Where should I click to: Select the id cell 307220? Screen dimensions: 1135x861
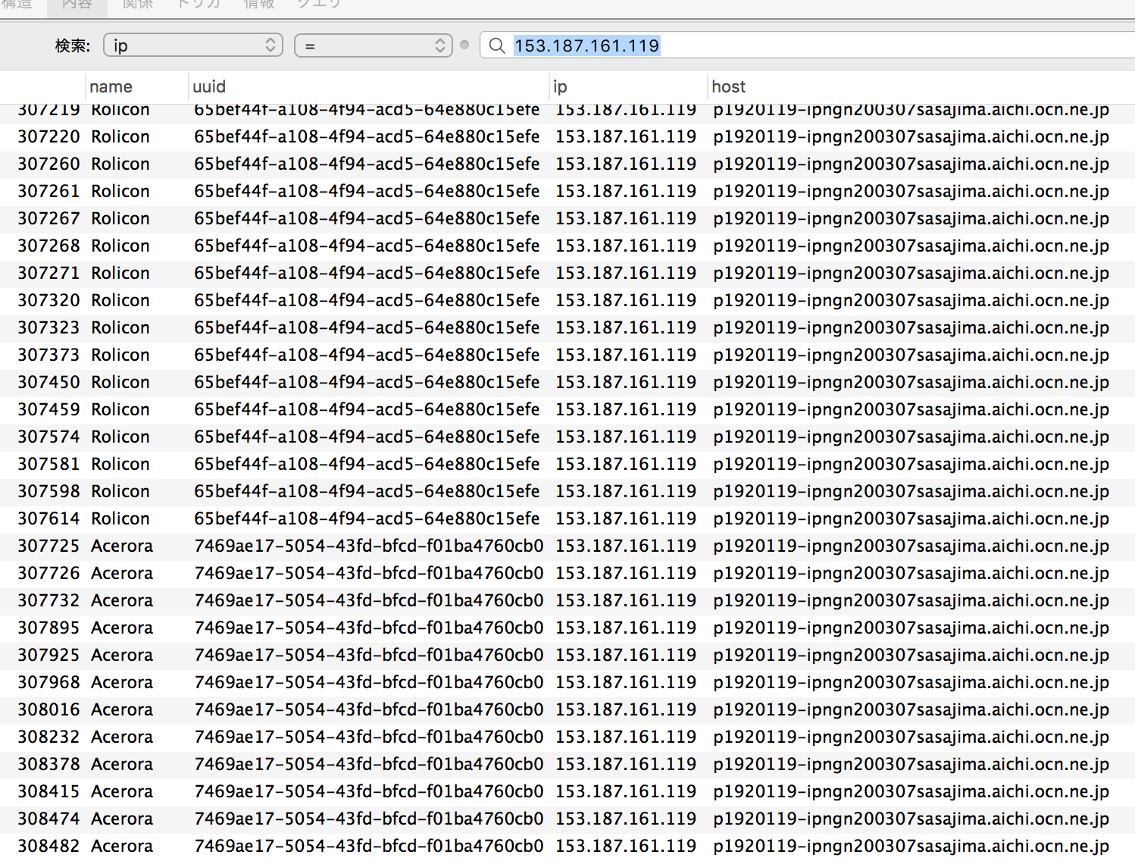[x=48, y=136]
